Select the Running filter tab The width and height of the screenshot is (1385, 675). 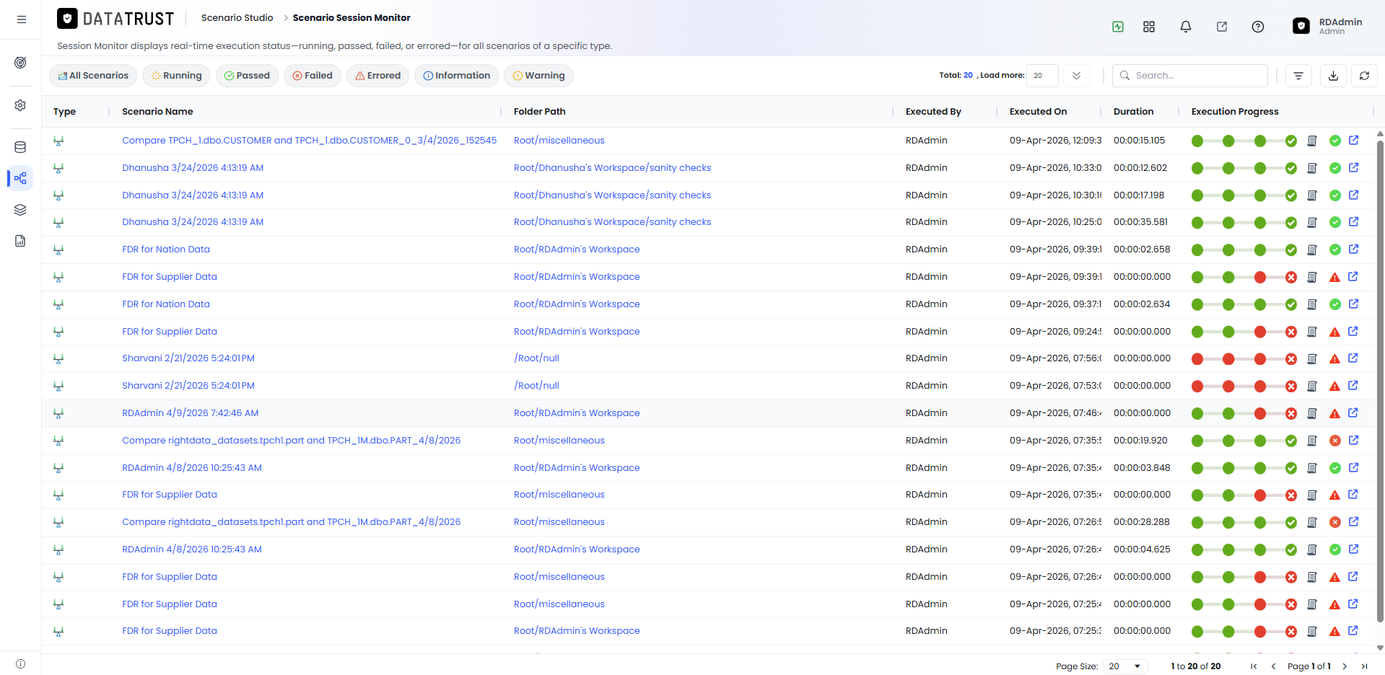point(177,76)
